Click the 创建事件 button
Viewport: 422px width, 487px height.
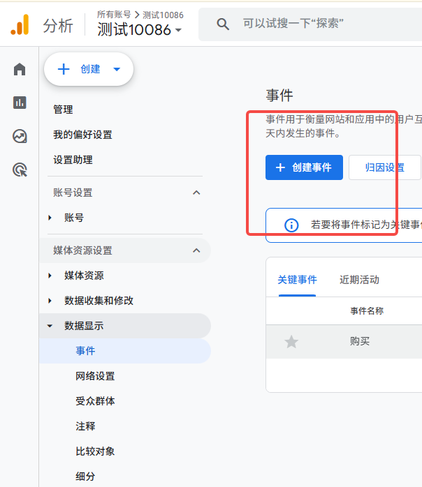304,167
